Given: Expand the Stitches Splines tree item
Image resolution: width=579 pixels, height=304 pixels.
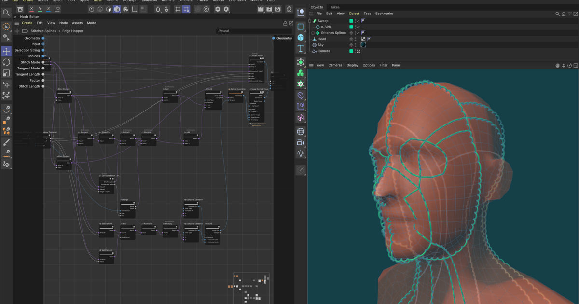Looking at the screenshot, I should pyautogui.click(x=313, y=33).
